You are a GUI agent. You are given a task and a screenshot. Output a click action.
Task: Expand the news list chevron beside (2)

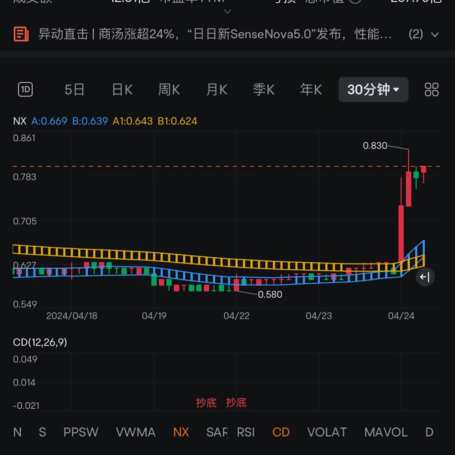click(x=435, y=35)
